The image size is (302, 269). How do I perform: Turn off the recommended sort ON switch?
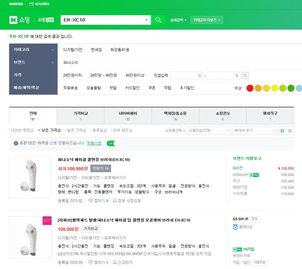113,144
